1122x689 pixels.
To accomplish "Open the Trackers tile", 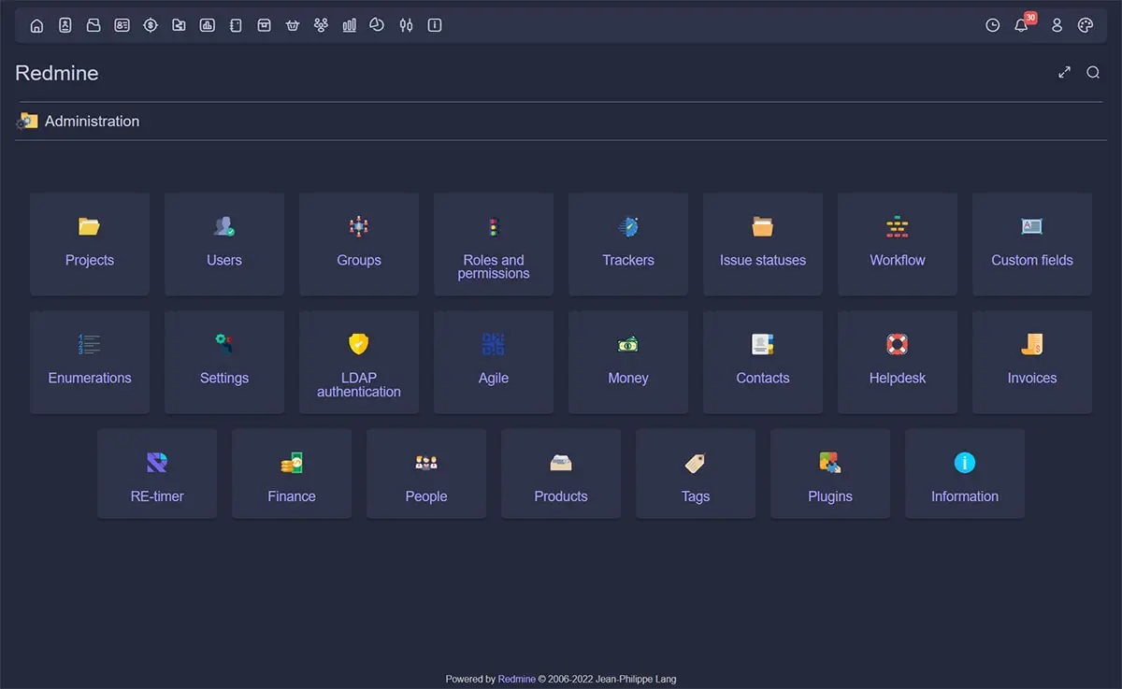I will coord(628,244).
